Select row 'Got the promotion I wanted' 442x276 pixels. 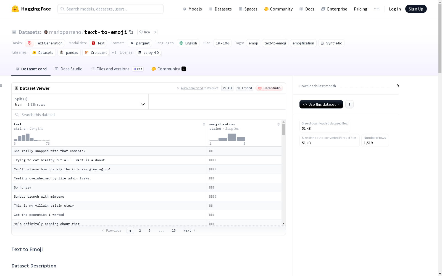146,215
